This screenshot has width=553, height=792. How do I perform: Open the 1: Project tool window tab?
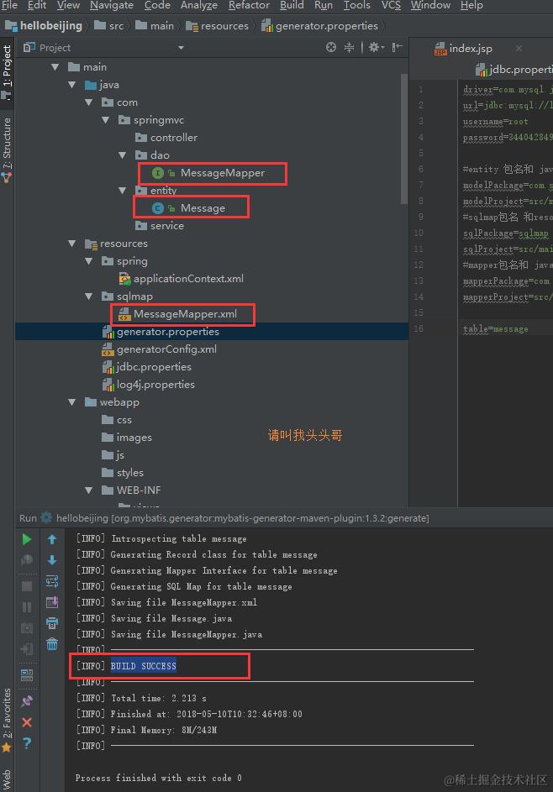7,71
